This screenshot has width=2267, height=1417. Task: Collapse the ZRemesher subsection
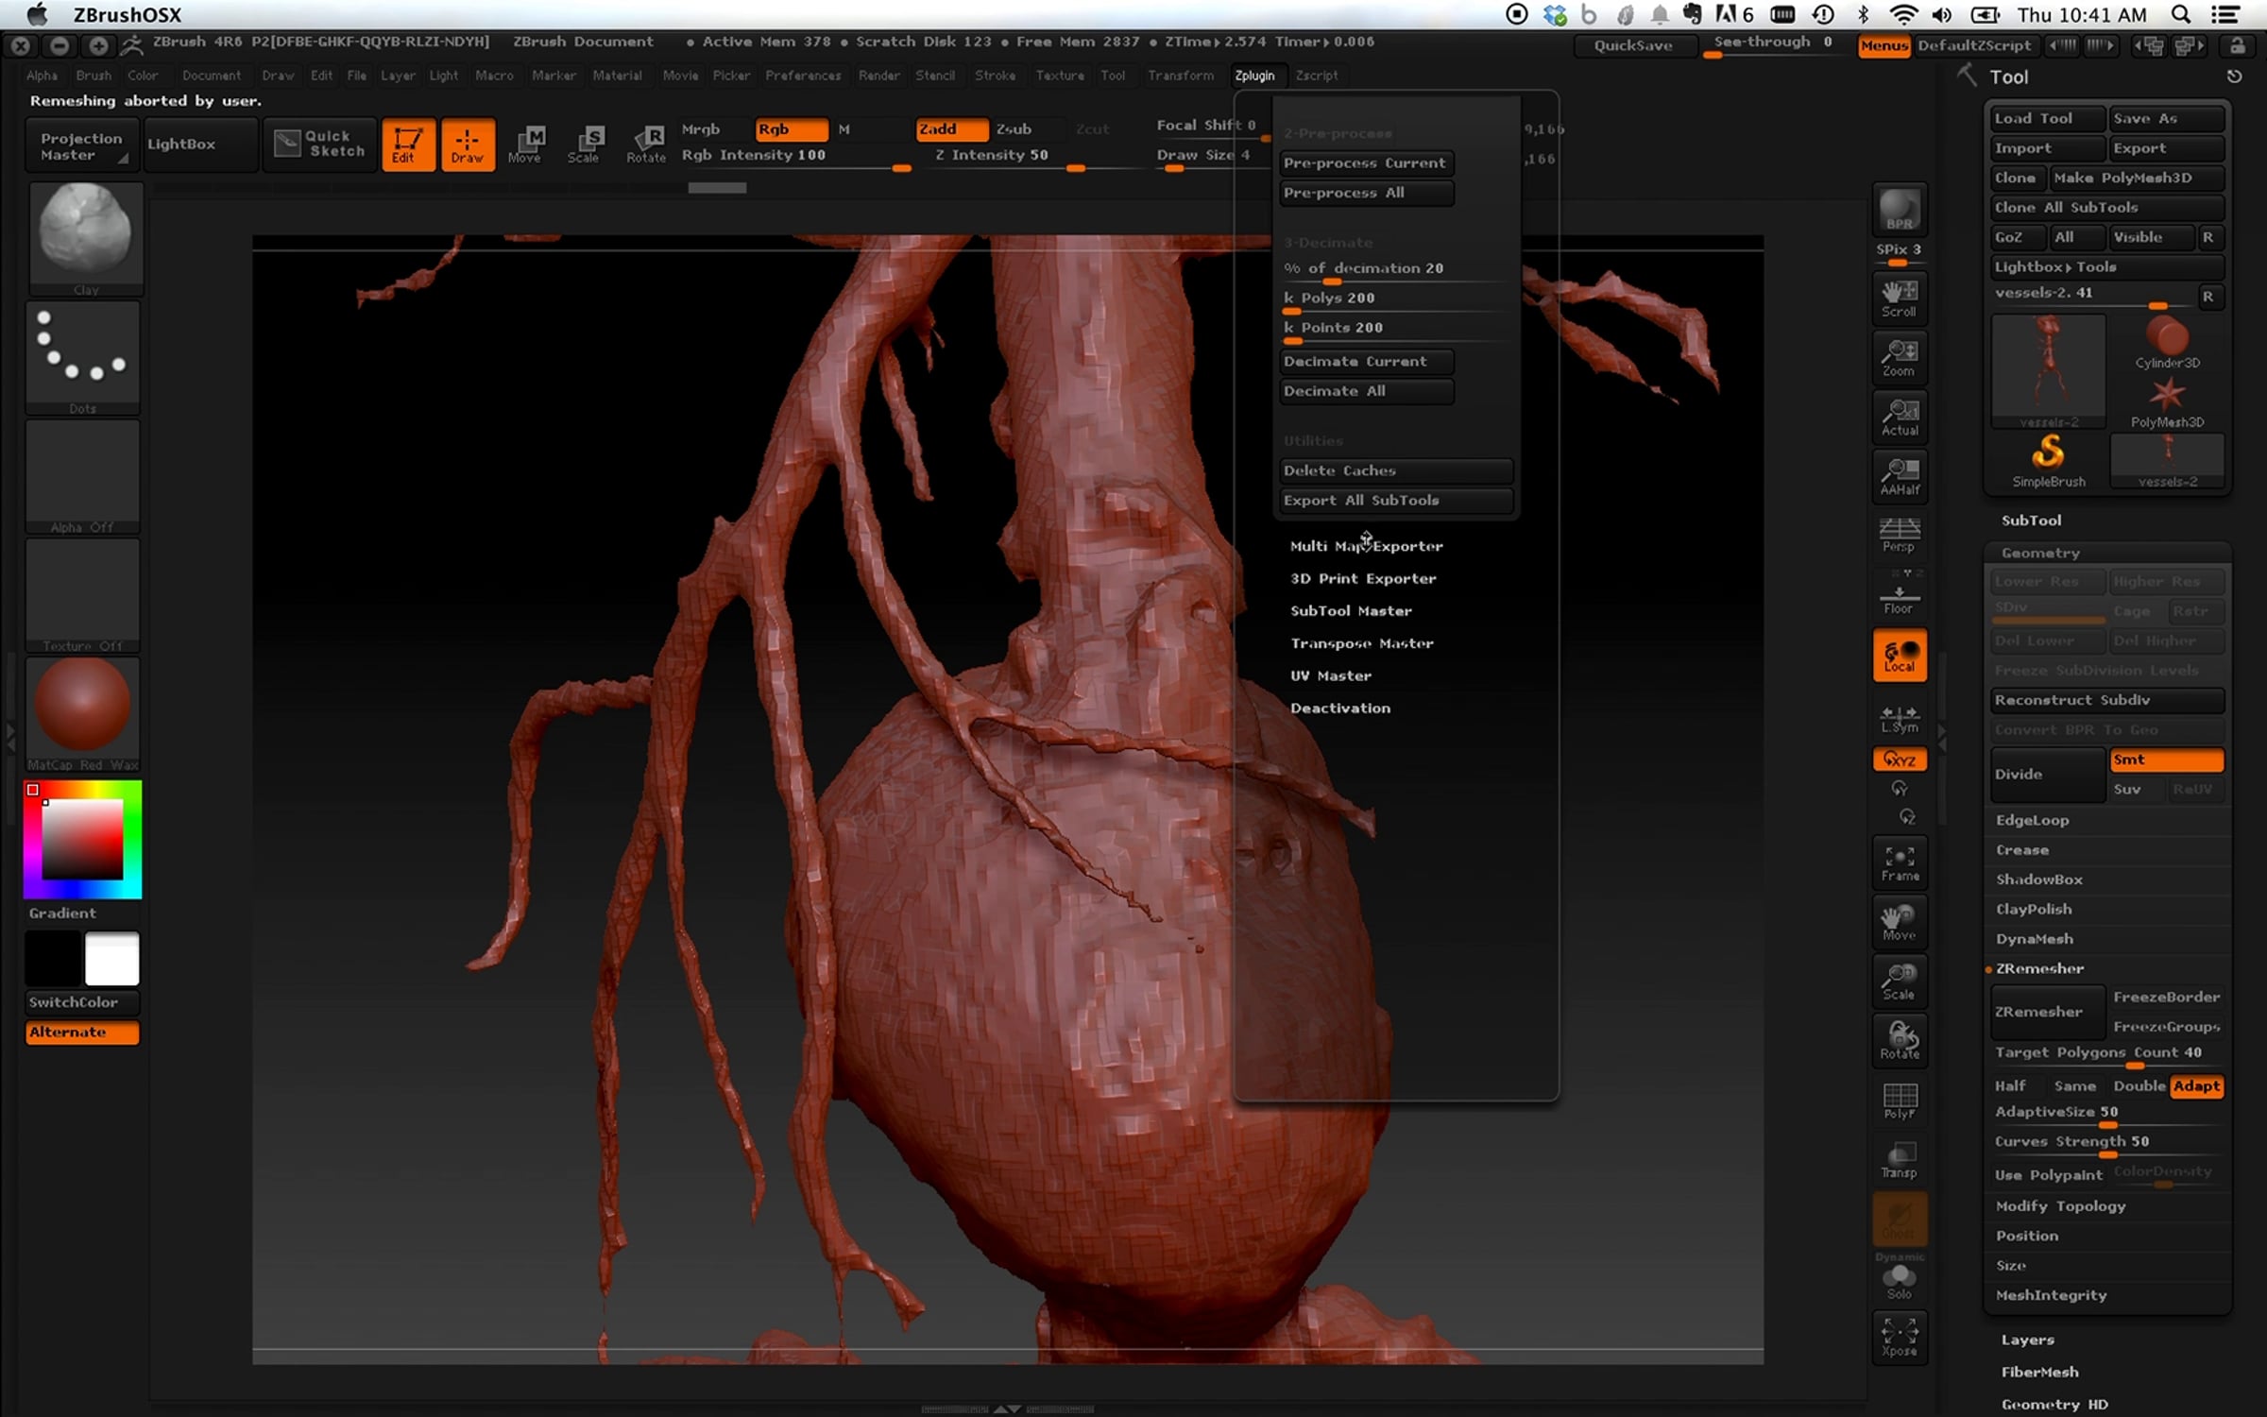(2039, 968)
